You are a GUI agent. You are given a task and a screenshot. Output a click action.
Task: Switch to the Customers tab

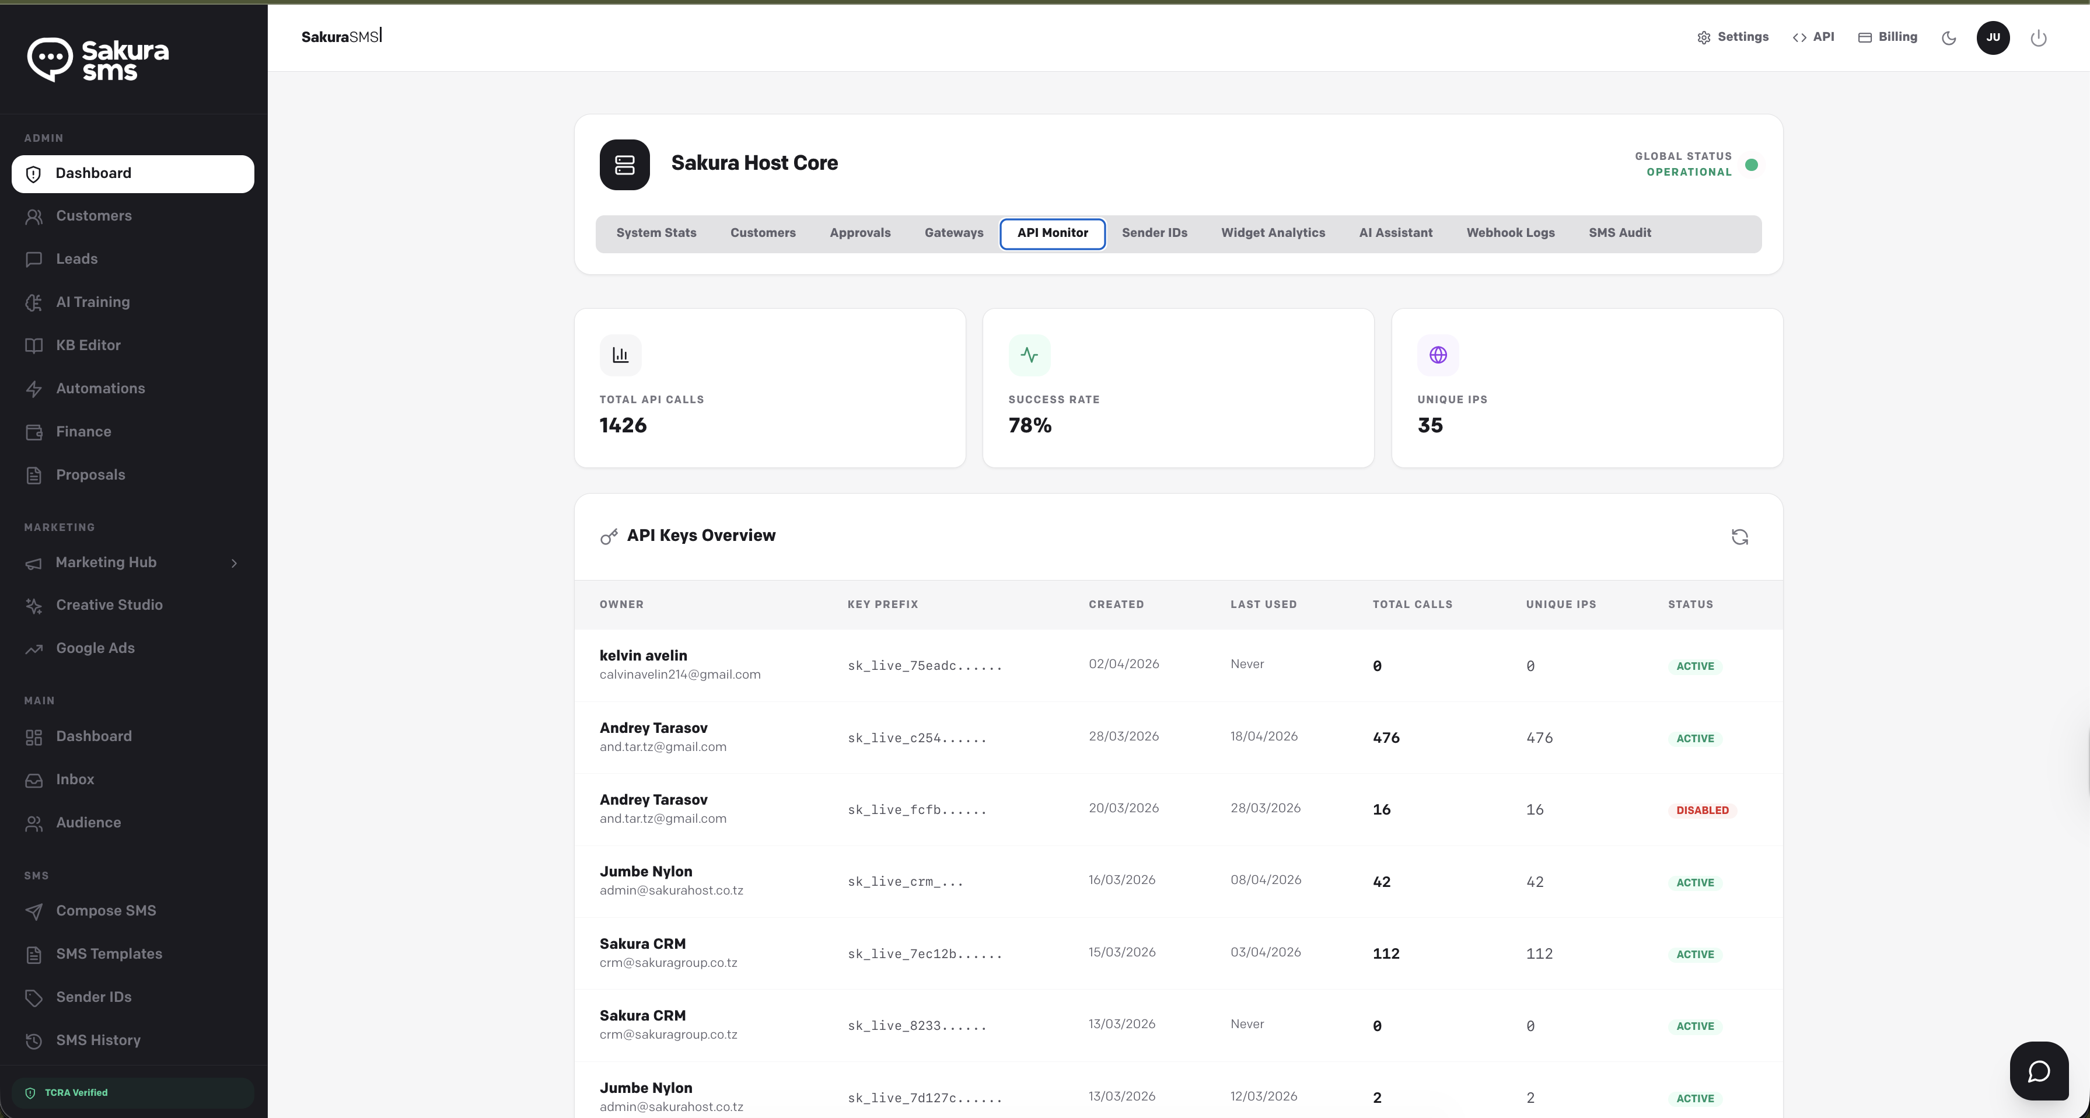763,233
